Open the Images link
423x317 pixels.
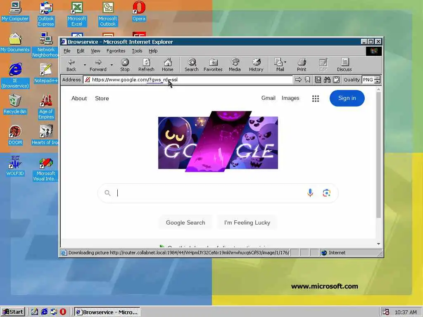pyautogui.click(x=290, y=98)
